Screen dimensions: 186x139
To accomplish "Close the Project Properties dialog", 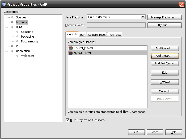I will pos(181,4).
